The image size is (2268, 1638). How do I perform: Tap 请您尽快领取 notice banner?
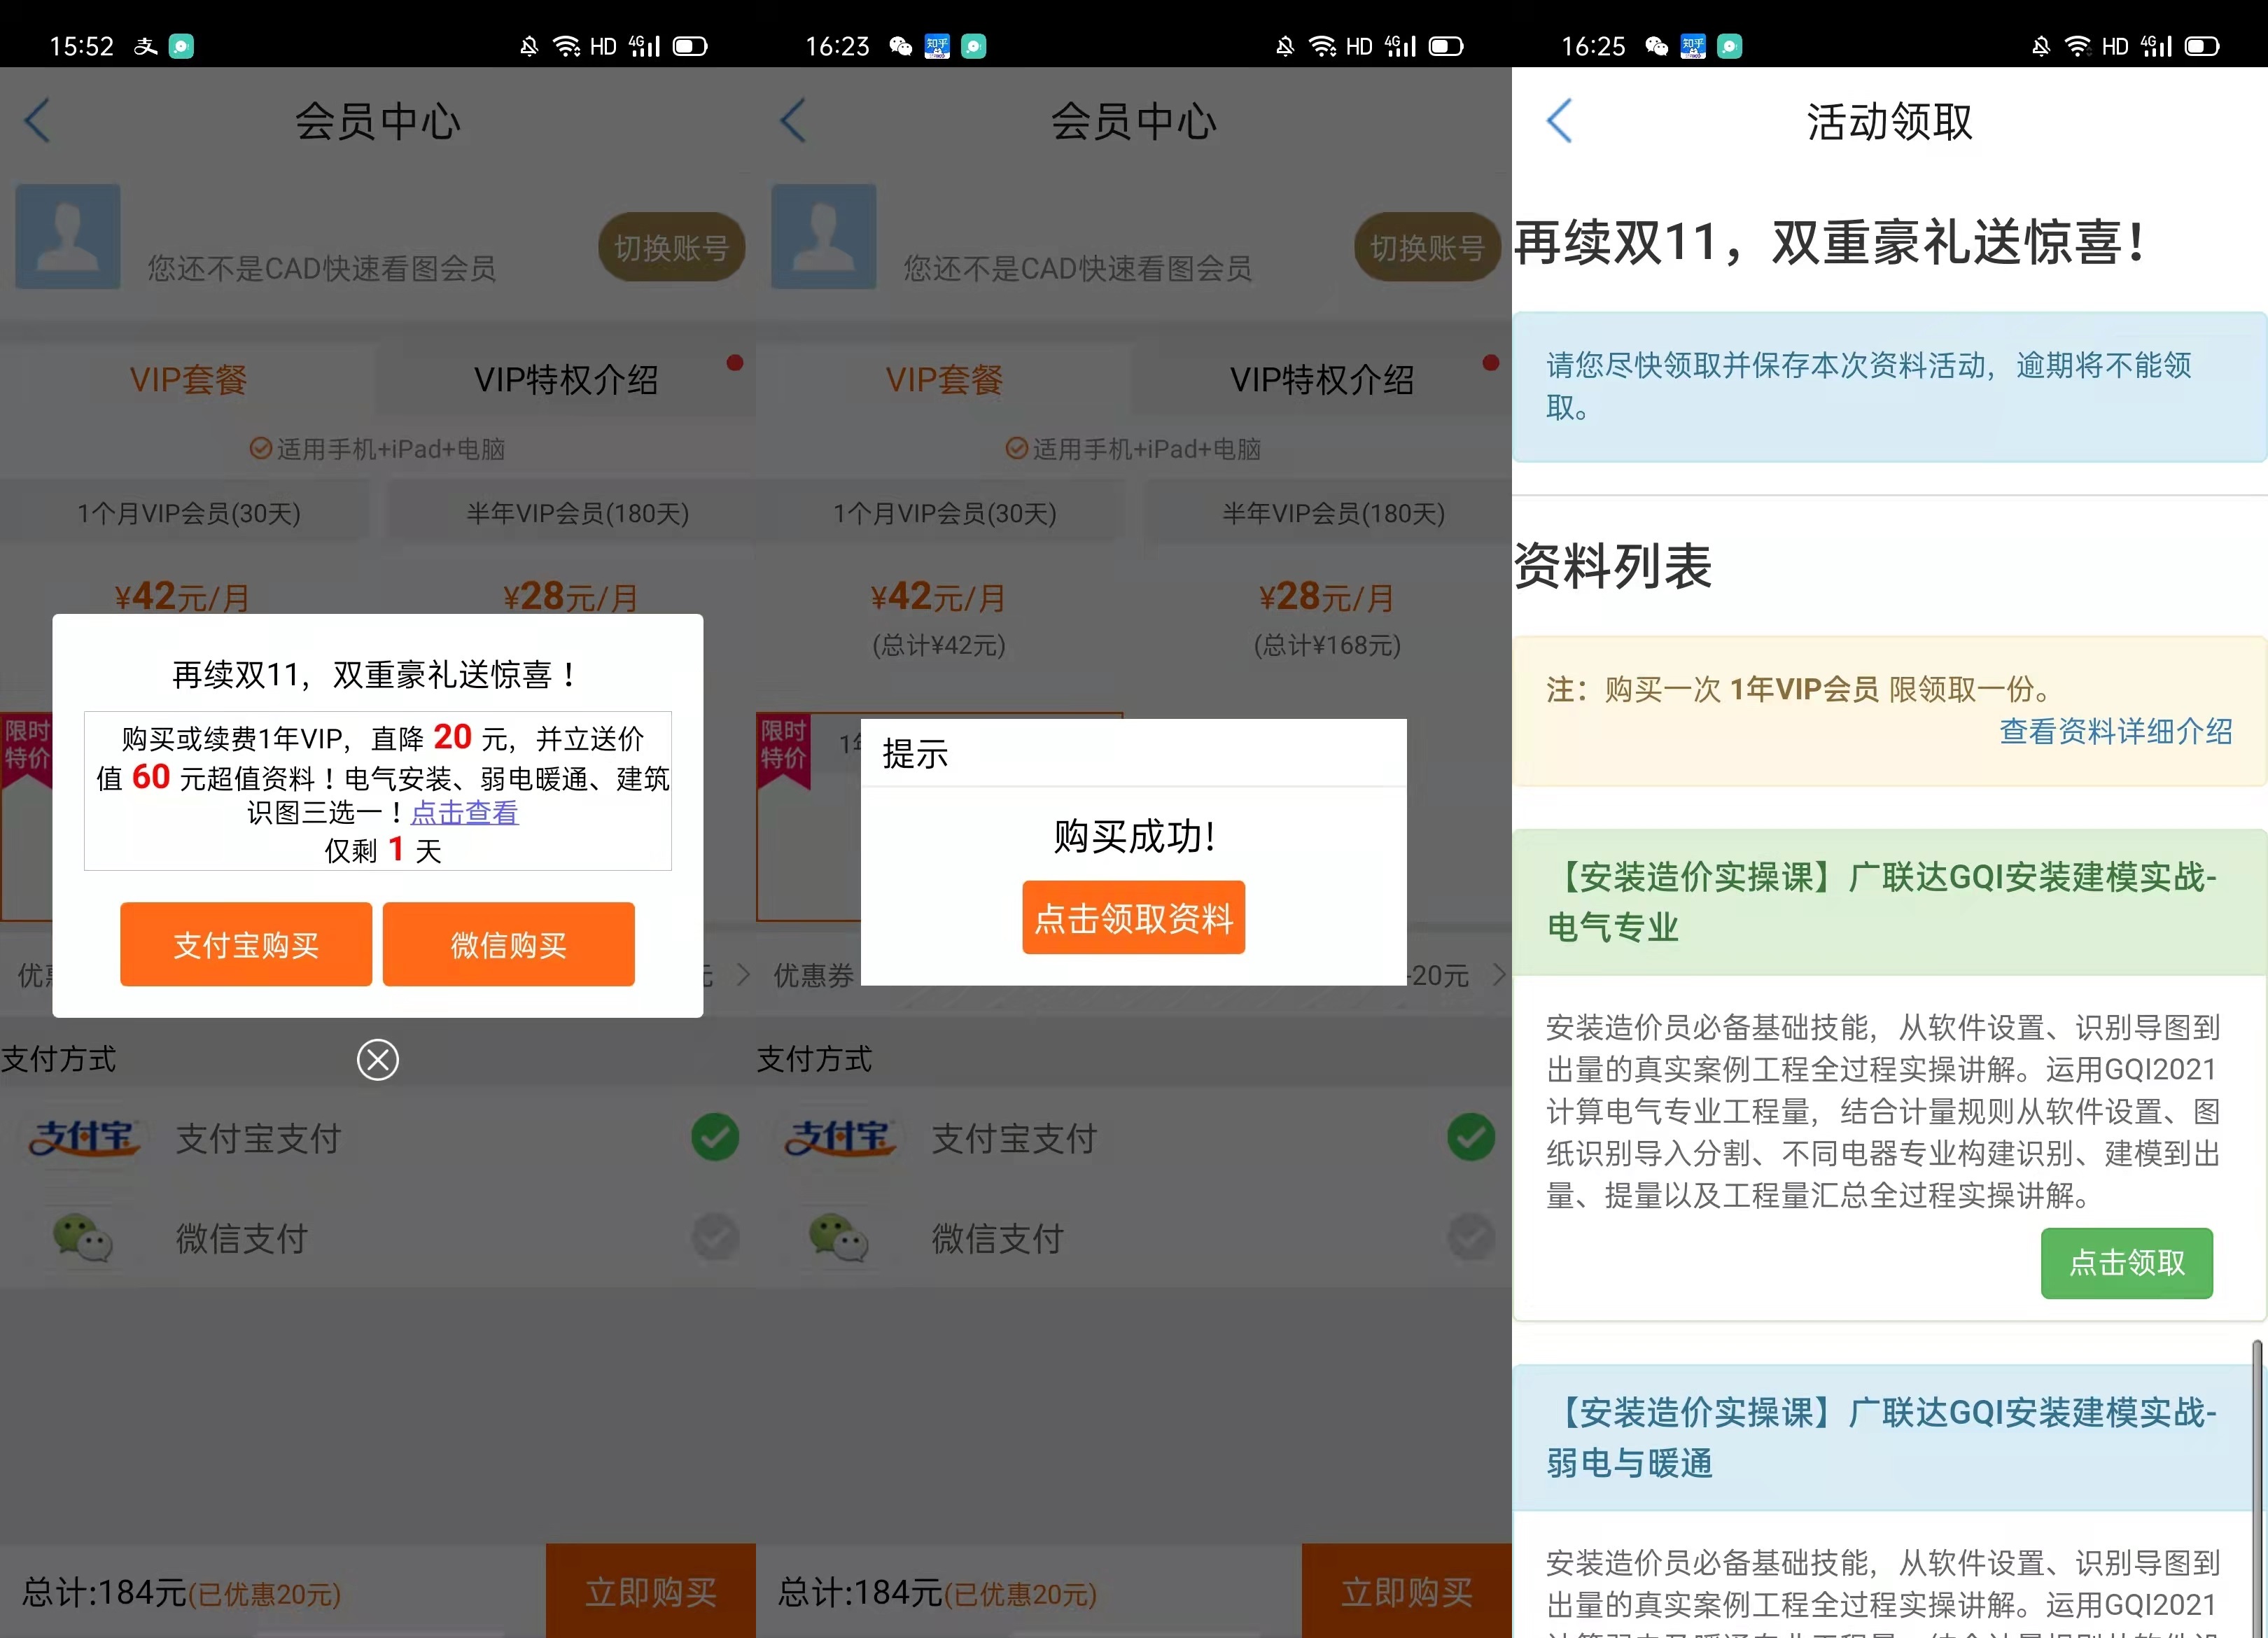(1889, 387)
